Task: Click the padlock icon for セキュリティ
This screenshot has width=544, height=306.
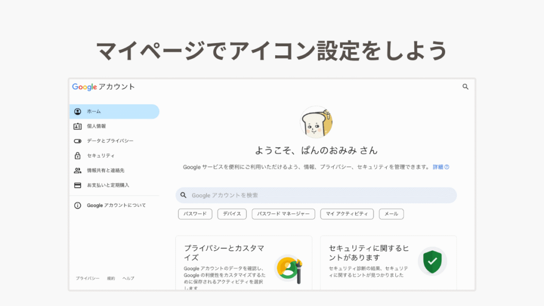Action: (78, 156)
